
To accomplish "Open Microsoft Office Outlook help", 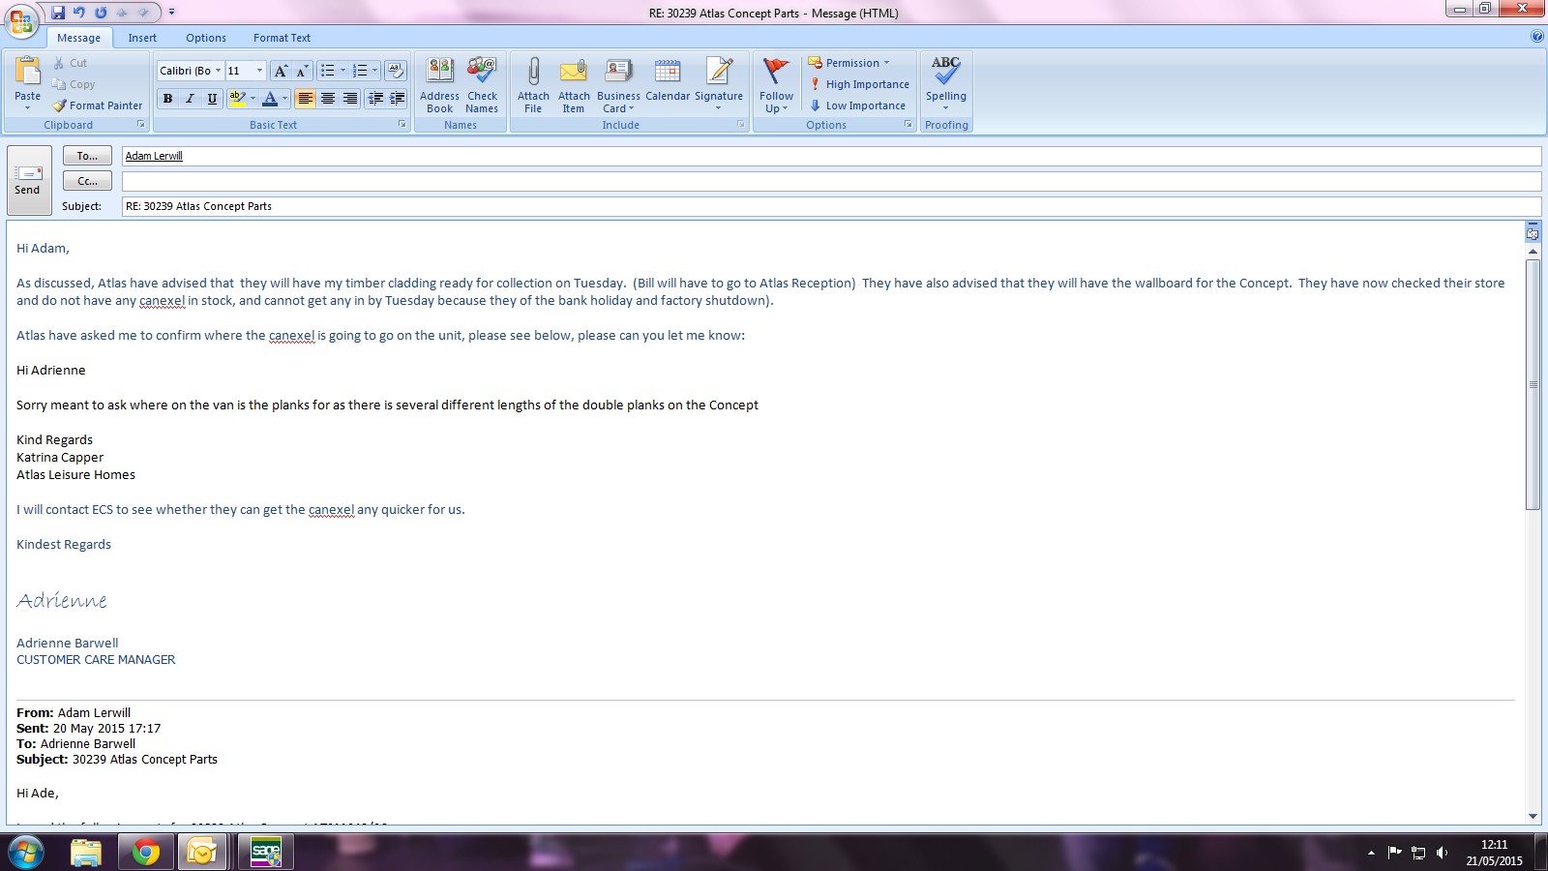I will point(1537,37).
